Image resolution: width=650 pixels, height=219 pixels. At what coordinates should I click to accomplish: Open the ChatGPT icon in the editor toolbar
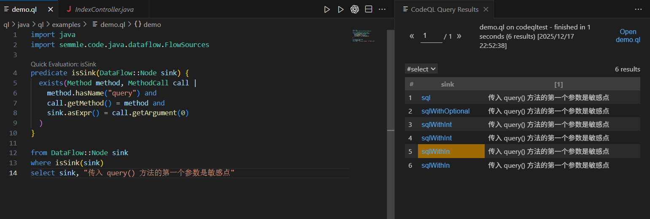pos(355,9)
